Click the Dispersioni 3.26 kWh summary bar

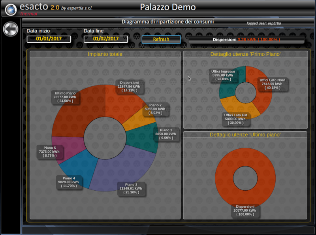pyautogui.click(x=246, y=40)
